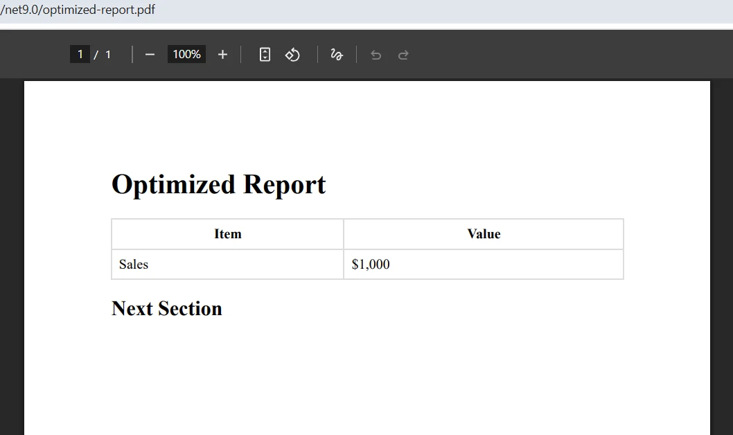The width and height of the screenshot is (733, 435).
Task: Select the Sales table cell
Action: coord(134,264)
